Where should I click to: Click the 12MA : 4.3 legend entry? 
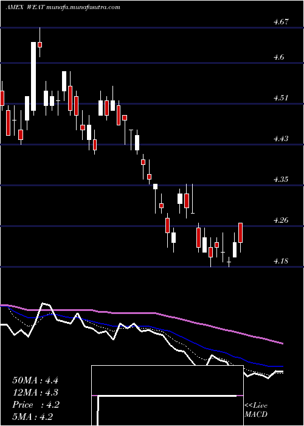pyautogui.click(x=35, y=393)
